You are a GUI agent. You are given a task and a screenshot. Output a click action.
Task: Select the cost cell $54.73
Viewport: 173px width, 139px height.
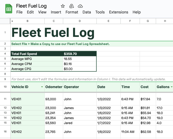pos(148,118)
